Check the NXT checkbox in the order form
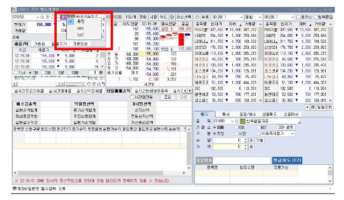This screenshot has height=200, width=344. click(x=258, y=127)
